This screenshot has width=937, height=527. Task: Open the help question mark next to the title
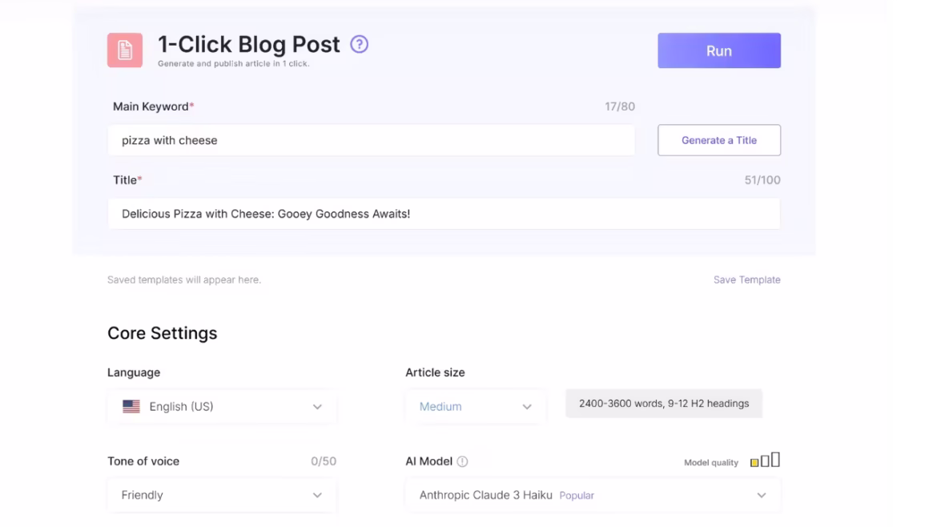coord(360,45)
